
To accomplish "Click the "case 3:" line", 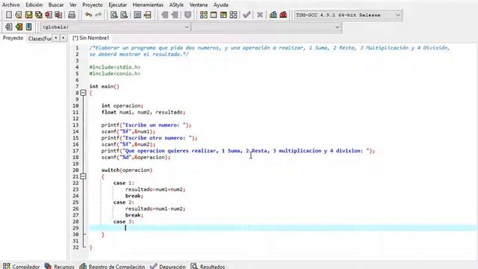I will pyautogui.click(x=124, y=222).
